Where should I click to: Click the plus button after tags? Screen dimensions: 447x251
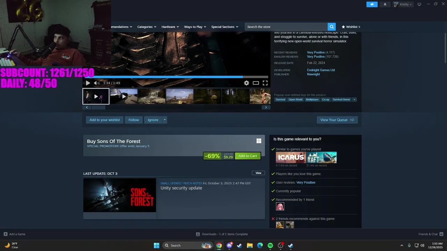pos(354,100)
